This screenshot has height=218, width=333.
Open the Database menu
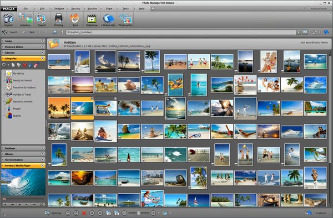coord(59,9)
